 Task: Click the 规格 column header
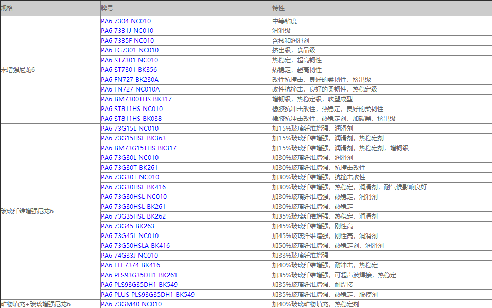pyautogui.click(x=50, y=8)
